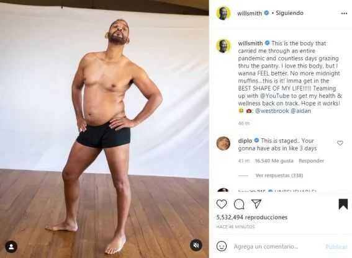The height and width of the screenshot is (258, 352).
Task: Open the @westbrook mention link
Action: (x=272, y=111)
